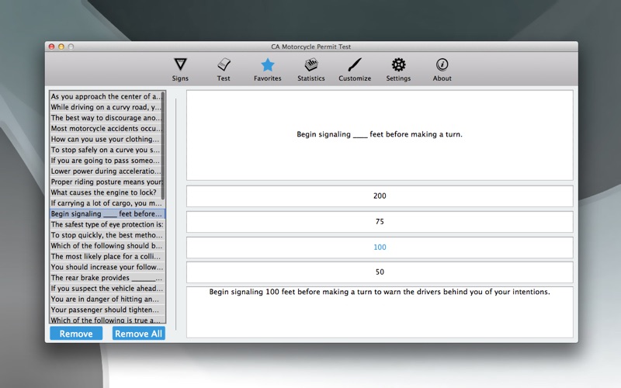This screenshot has height=388, width=621.
Task: Select 'The rear brake provides' question
Action: coord(107,278)
